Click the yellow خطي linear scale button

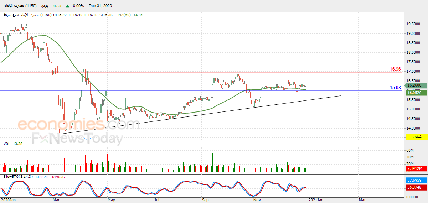click(x=417, y=137)
